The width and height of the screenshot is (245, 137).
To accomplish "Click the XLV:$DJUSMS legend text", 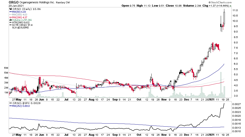I will point(20,27).
